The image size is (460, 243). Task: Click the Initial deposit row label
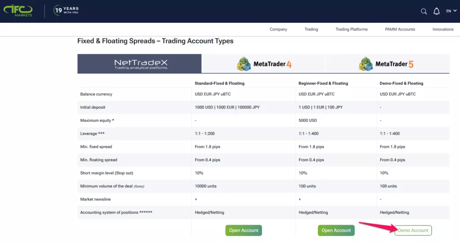tap(93, 108)
